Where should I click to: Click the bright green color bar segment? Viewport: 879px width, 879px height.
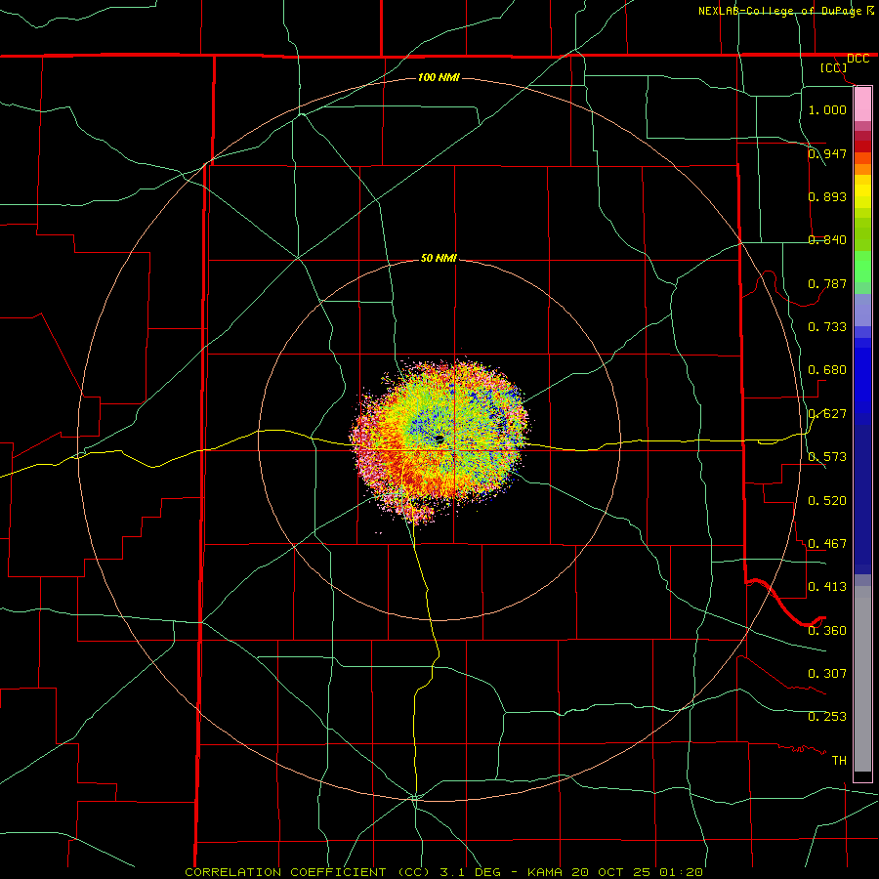862,267
